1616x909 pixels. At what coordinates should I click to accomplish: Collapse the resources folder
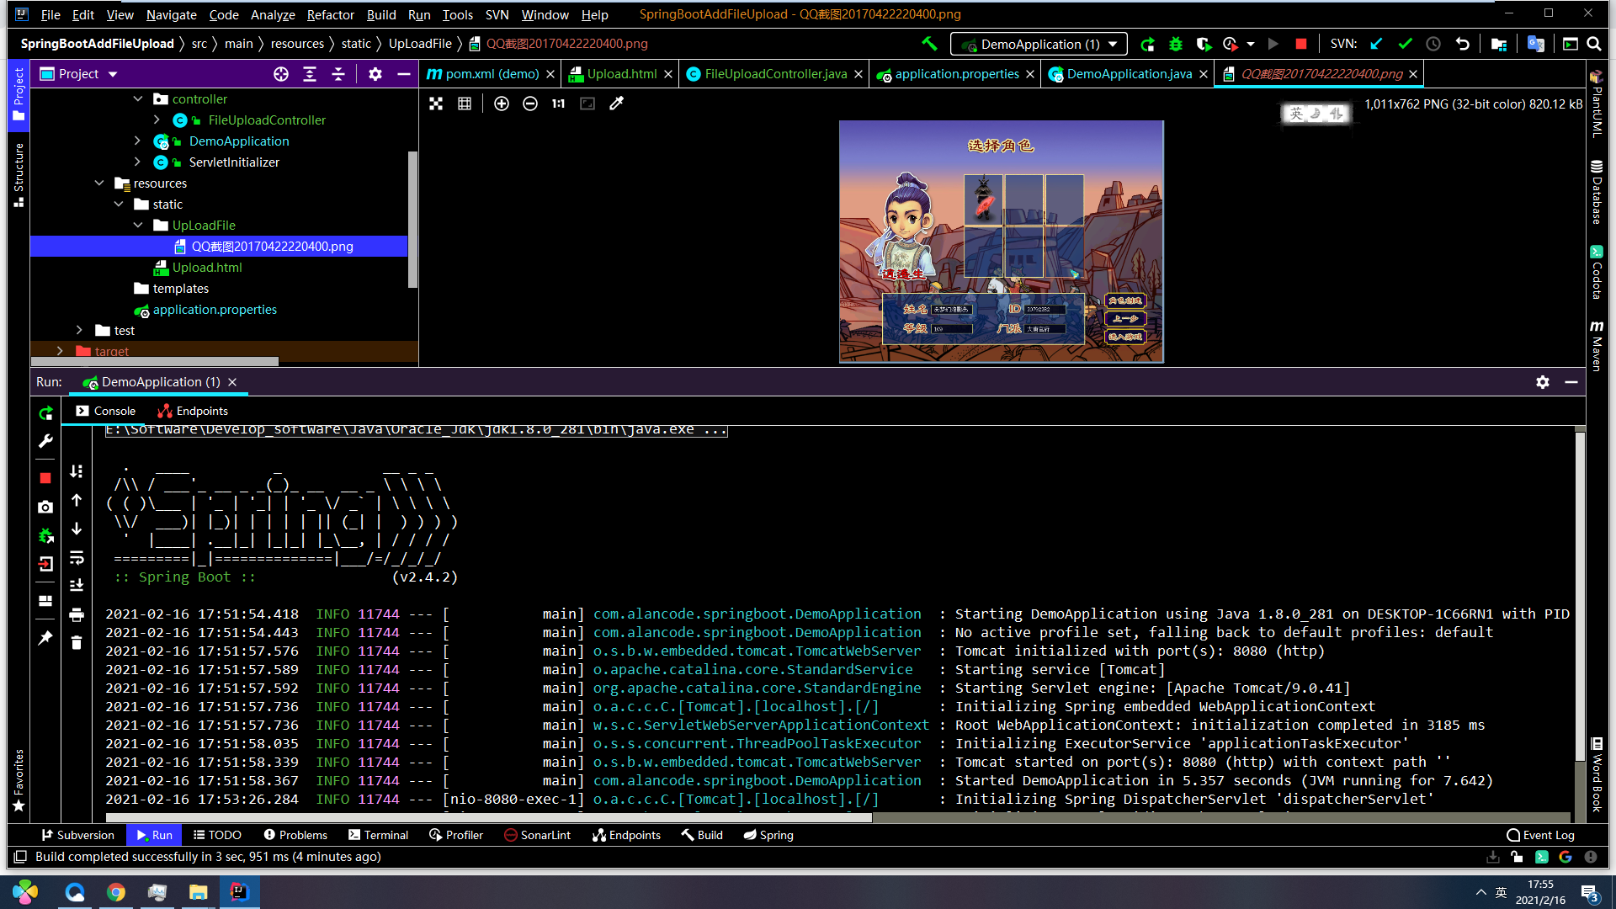click(99, 183)
